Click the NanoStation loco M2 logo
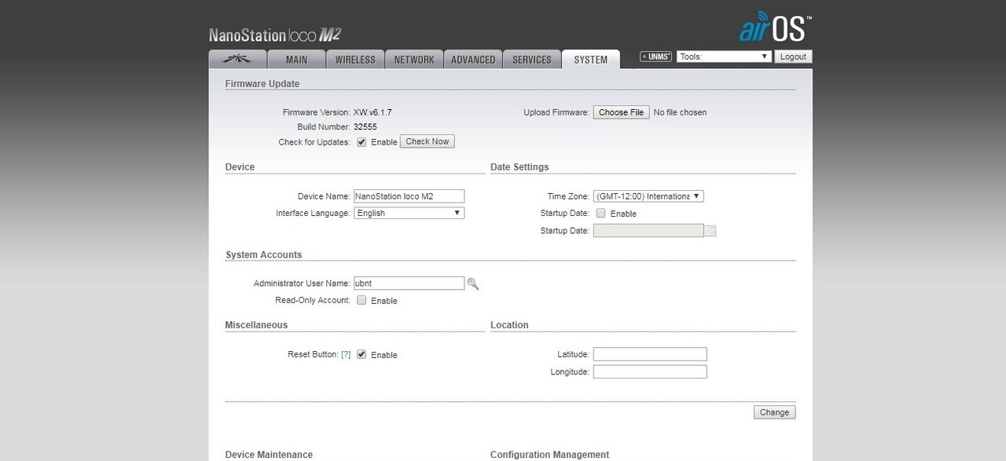This screenshot has width=1006, height=461. (x=274, y=35)
